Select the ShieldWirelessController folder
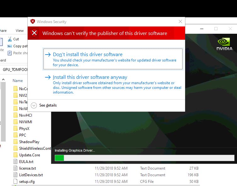Screen dimensions: 237x186 (x=35, y=148)
